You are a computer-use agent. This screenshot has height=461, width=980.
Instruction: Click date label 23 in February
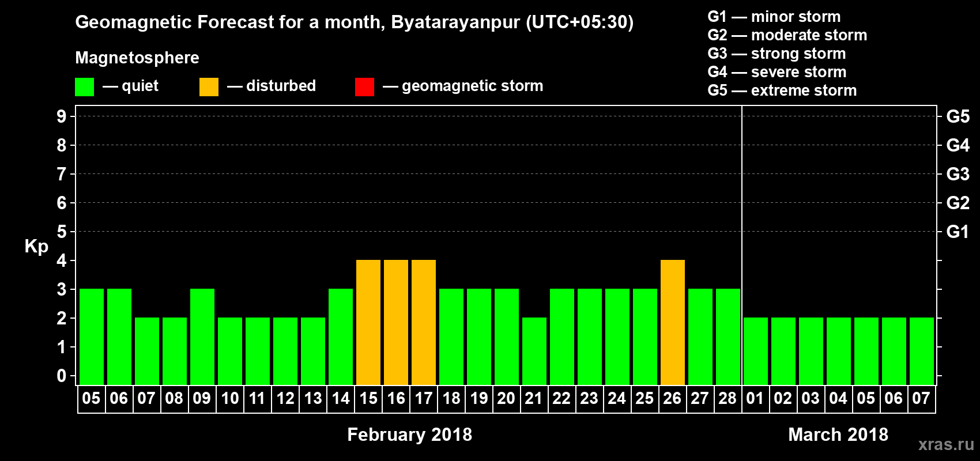click(x=590, y=398)
